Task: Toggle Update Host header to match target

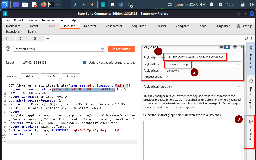Action: point(85,63)
